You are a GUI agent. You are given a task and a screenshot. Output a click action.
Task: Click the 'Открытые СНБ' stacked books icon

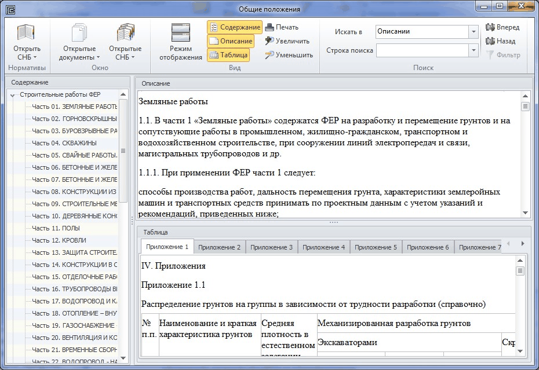click(125, 32)
